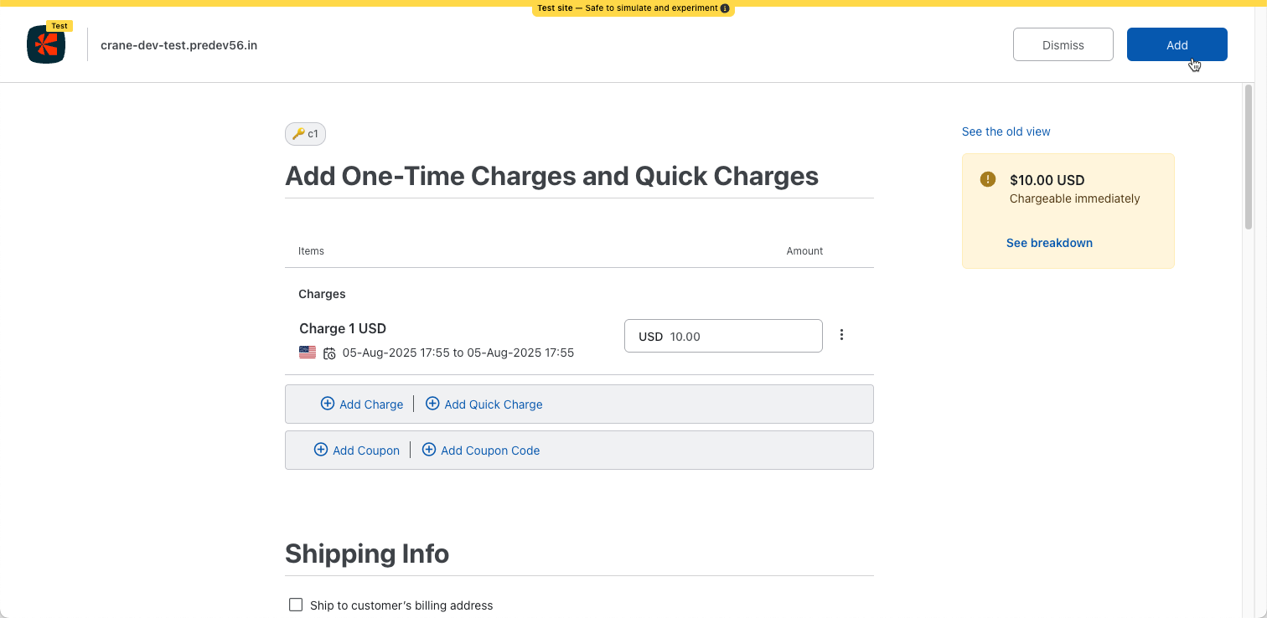Screen dimensions: 1267x618
Task: Click the calendar clock icon beside date range
Action: [x=330, y=353]
